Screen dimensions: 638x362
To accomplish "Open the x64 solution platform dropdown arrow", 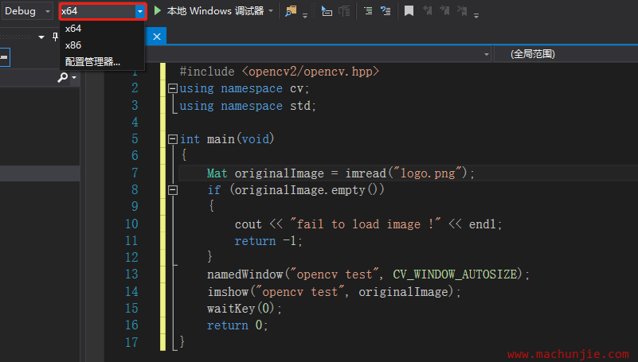I will pos(140,11).
